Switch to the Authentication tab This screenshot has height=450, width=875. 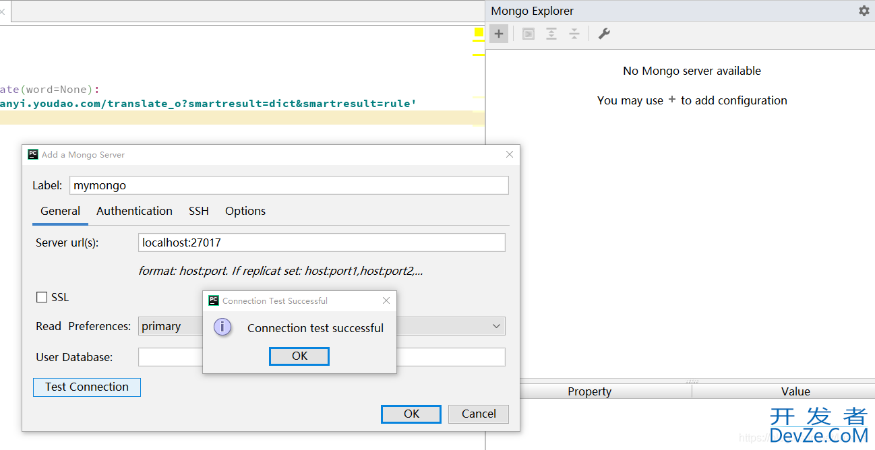134,211
